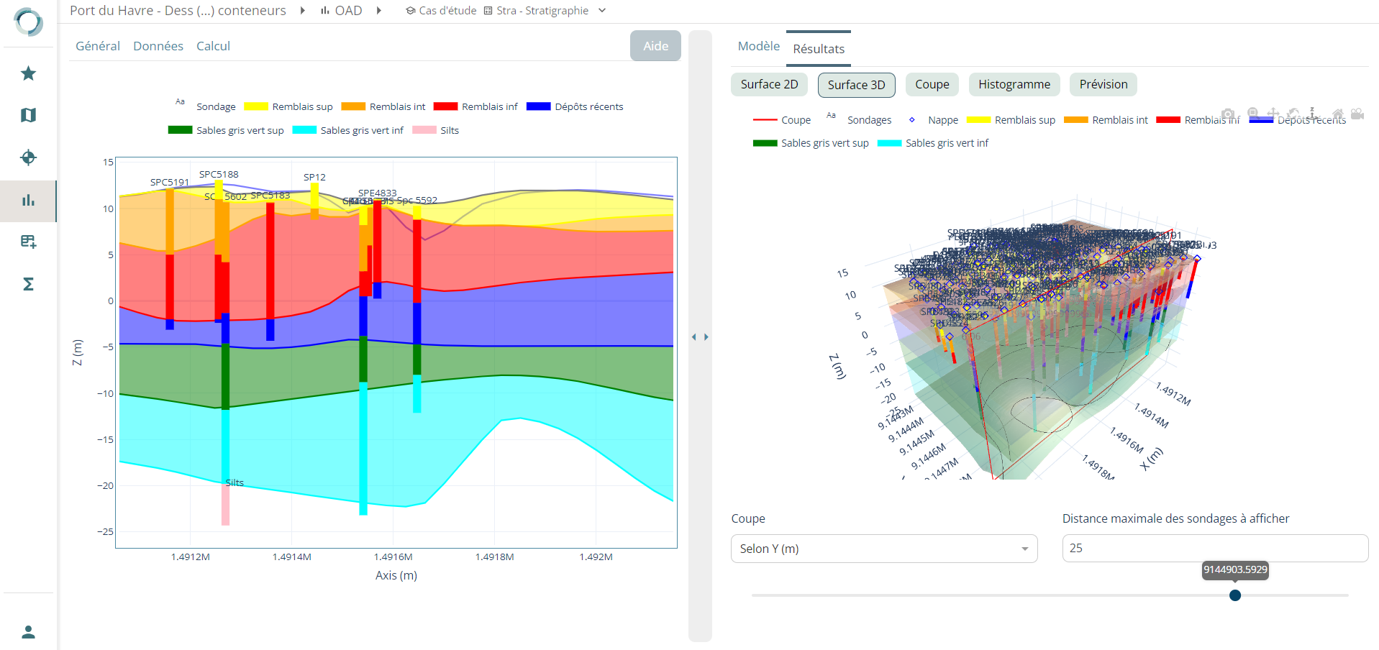This screenshot has width=1379, height=650.
Task: Click the camera snapshot icon on 3D plot
Action: tap(1228, 114)
